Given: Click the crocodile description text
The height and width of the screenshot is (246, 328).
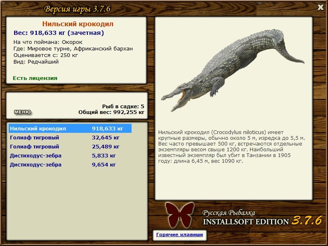Looking at the screenshot, I should click(231, 147).
